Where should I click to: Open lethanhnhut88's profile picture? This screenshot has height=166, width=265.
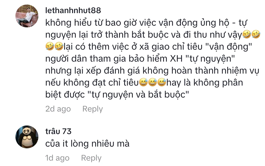pos(27,16)
